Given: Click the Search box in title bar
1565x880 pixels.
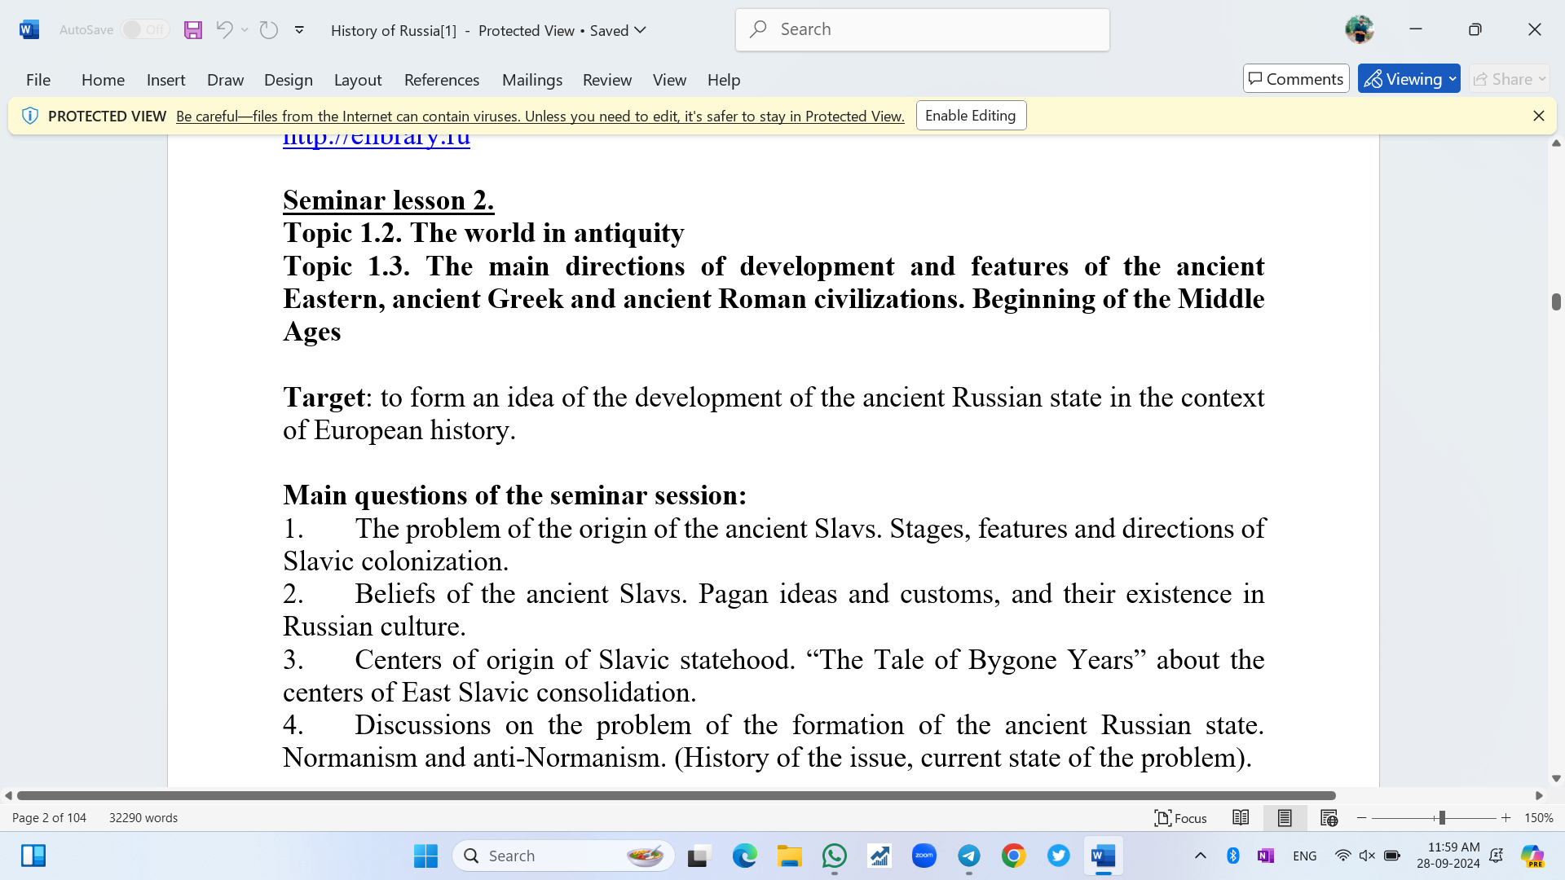Looking at the screenshot, I should [922, 29].
